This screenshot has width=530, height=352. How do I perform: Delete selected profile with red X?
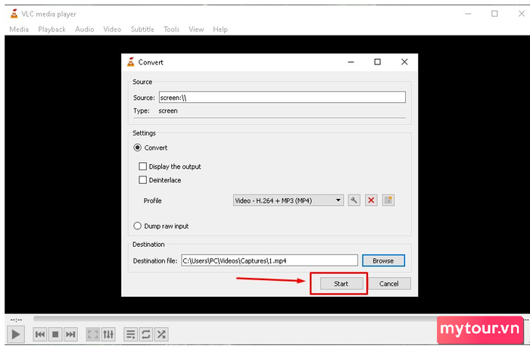371,201
